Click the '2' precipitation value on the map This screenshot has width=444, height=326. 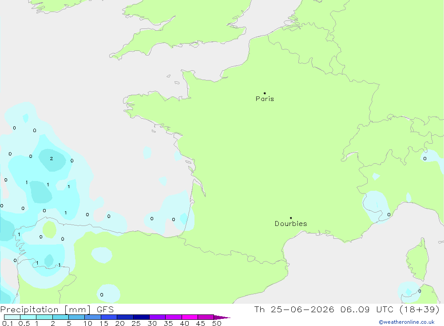click(x=51, y=159)
